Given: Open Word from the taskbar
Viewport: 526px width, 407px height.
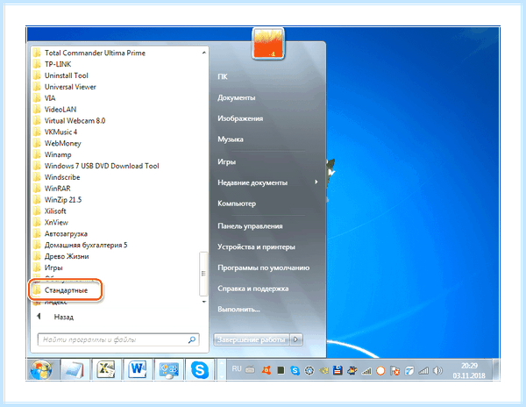Looking at the screenshot, I should (138, 370).
